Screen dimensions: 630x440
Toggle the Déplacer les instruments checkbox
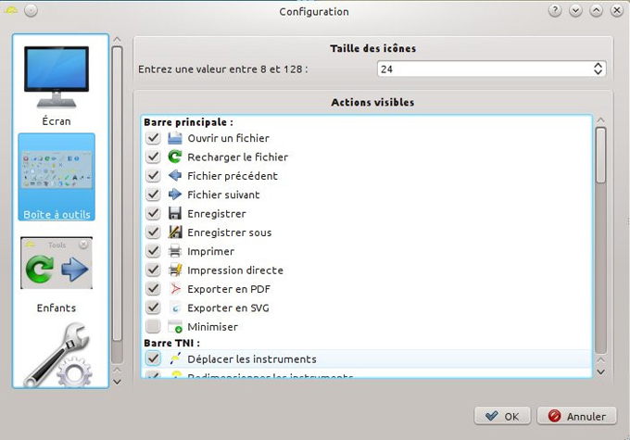pos(154,358)
